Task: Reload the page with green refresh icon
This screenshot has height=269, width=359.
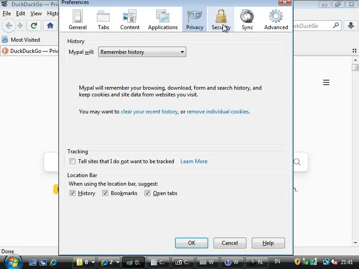Action: click(x=34, y=26)
